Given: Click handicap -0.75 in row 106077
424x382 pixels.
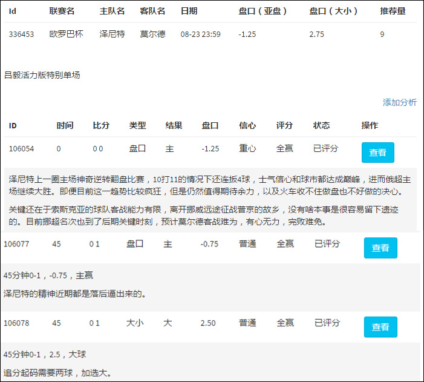Looking at the screenshot, I should click(209, 244).
